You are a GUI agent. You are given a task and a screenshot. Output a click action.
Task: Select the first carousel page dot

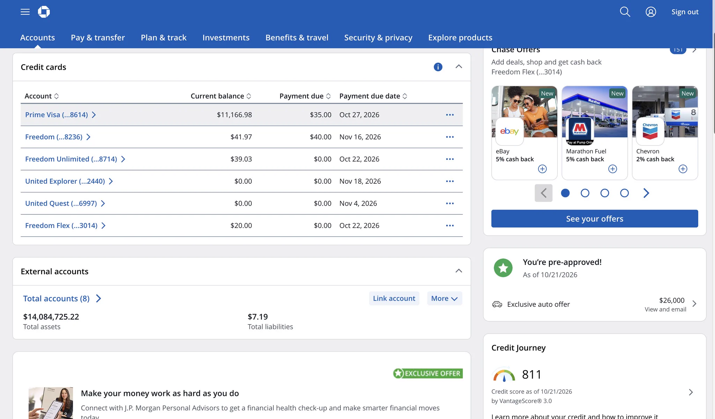click(x=565, y=193)
